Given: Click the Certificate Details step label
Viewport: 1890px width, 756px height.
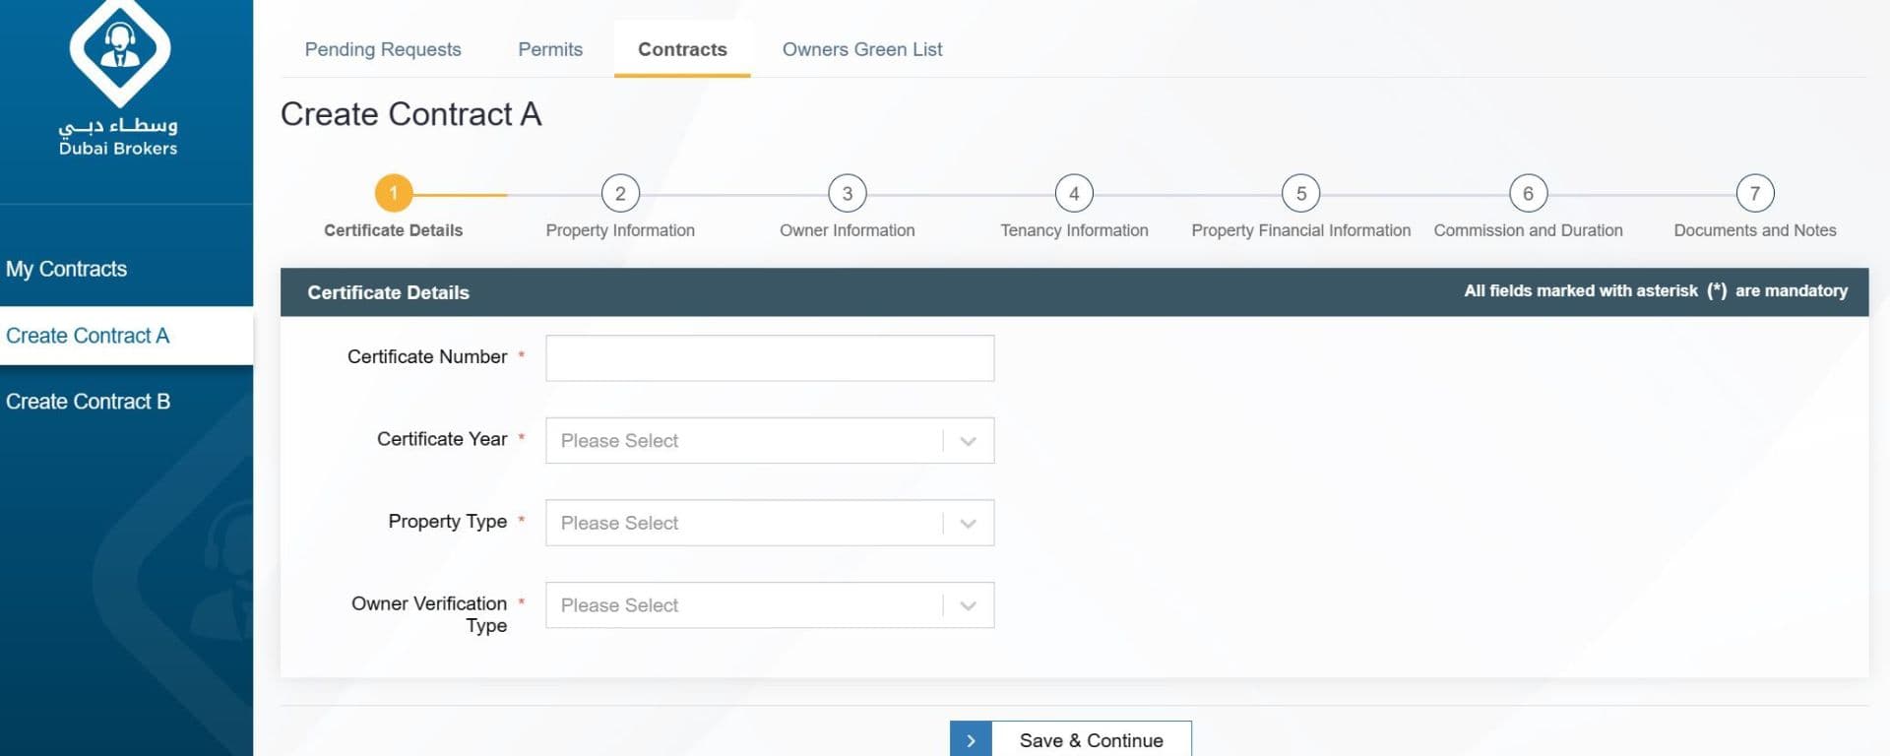Looking at the screenshot, I should click(x=393, y=230).
